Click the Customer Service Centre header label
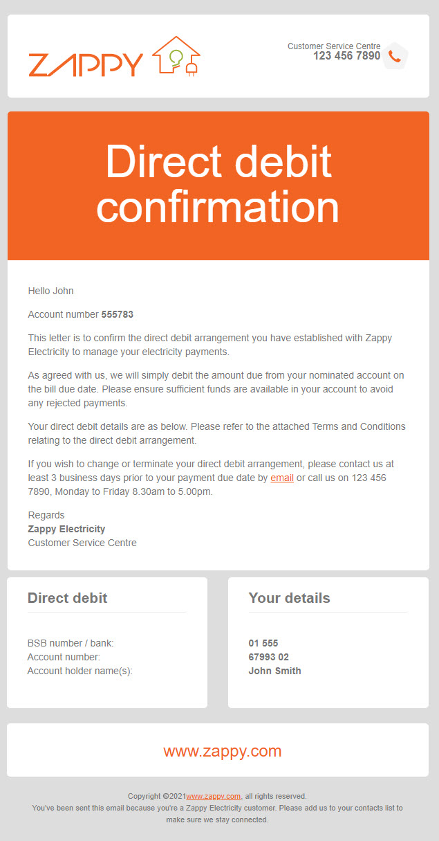The height and width of the screenshot is (841, 439). (334, 46)
